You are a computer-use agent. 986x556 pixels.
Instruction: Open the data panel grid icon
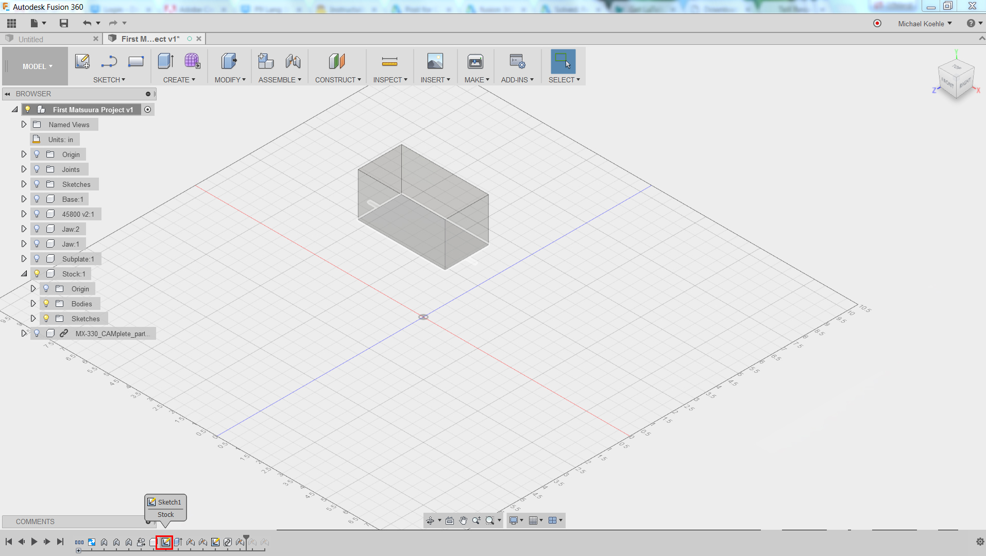(11, 23)
